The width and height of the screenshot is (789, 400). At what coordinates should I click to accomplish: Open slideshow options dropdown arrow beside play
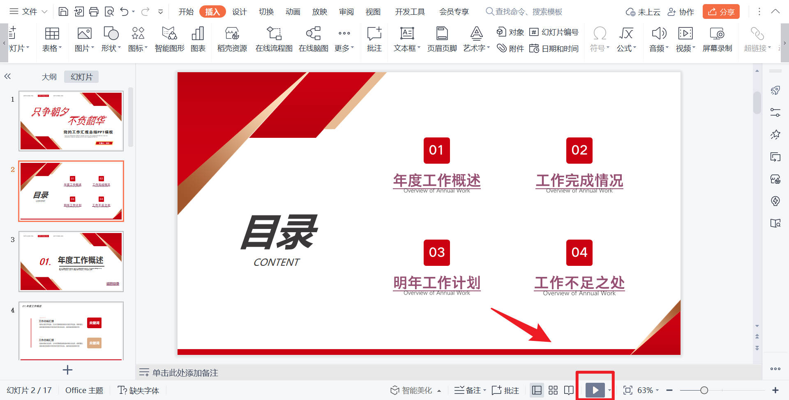(x=609, y=390)
